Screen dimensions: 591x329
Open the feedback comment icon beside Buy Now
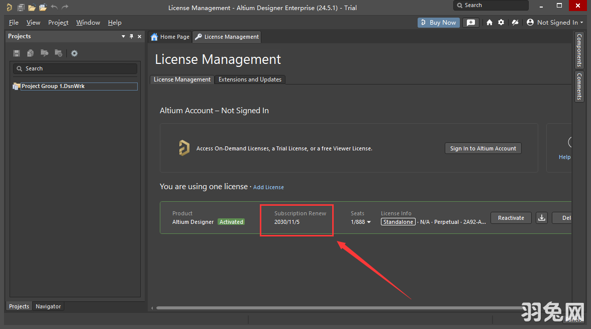coord(470,23)
